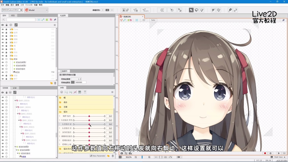This screenshot has height=162, width=288.
Task: Toggle all visibility eye in Parts panel header
Action: 3,25
